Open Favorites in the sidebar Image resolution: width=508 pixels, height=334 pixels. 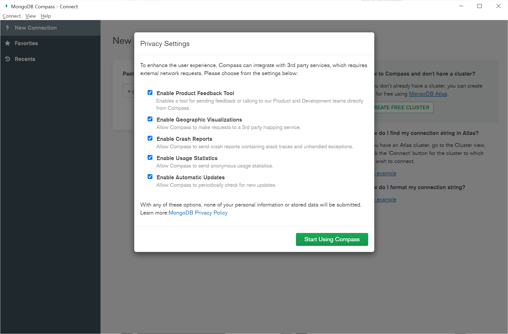click(50, 43)
